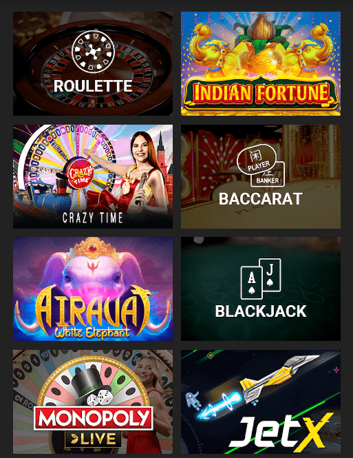The image size is (353, 458).
Task: Launch the Blackjack game tile
Action: 261,289
